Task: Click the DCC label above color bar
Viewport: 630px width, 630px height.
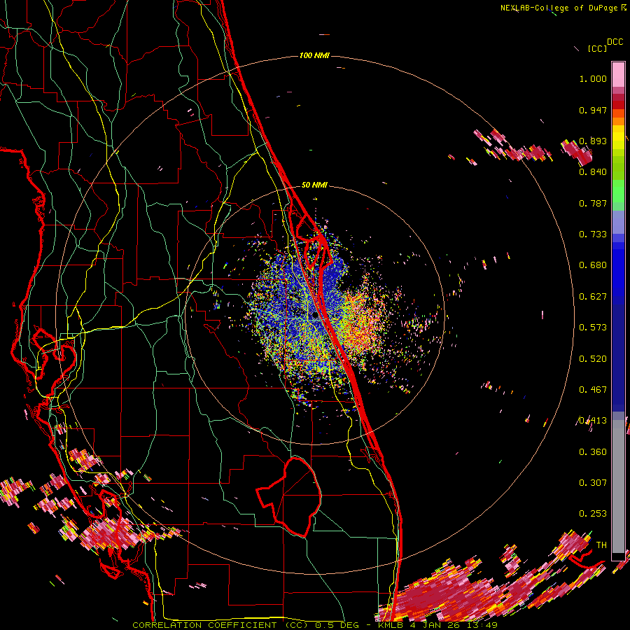Action: click(x=615, y=42)
